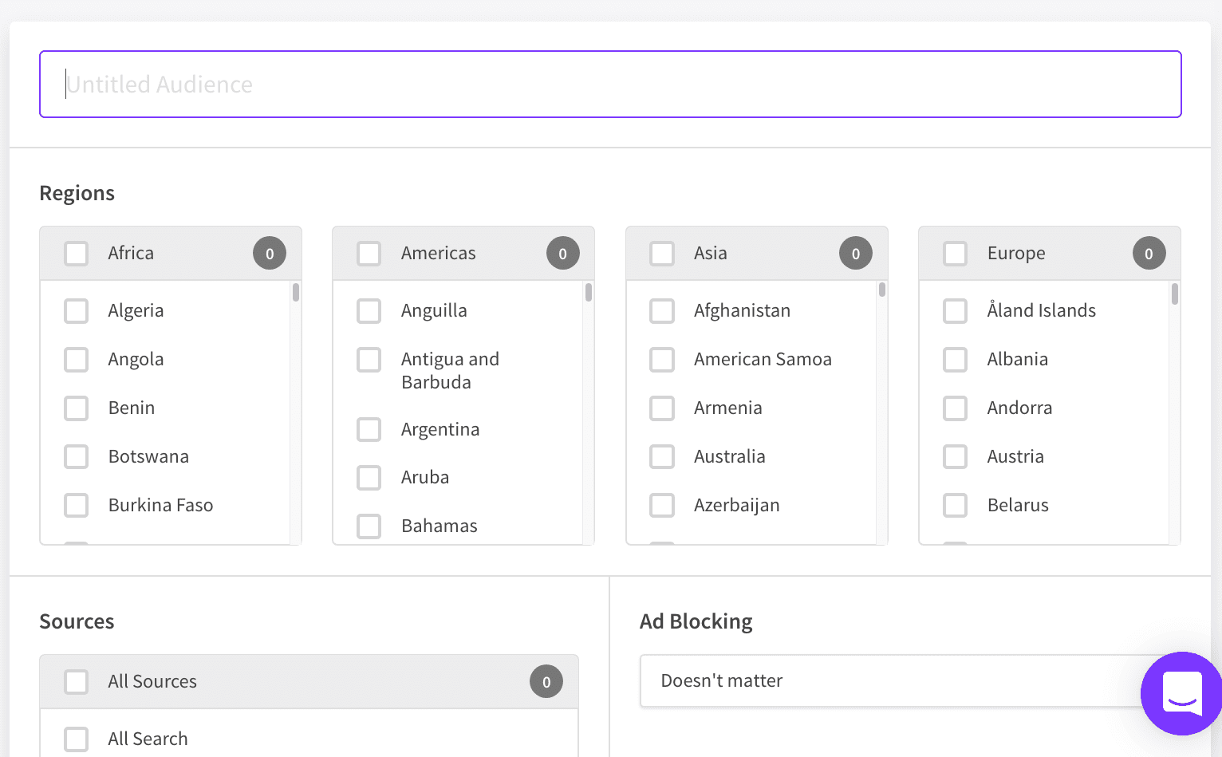The width and height of the screenshot is (1222, 757).
Task: Check the Bahamas checkbox
Action: [x=369, y=526]
